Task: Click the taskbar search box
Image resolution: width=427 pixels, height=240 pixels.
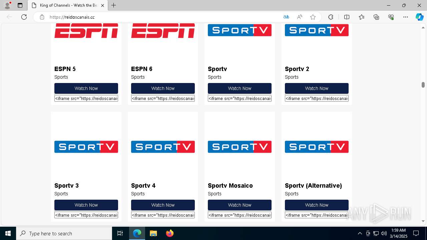Action: click(x=64, y=233)
